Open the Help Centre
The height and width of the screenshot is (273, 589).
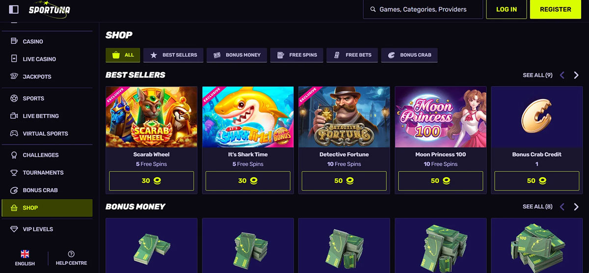coord(71,258)
